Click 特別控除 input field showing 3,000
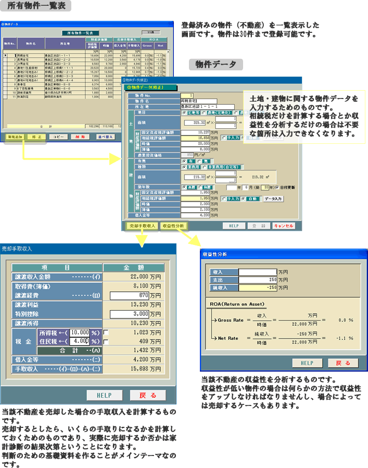The image size is (368, 468). click(130, 314)
